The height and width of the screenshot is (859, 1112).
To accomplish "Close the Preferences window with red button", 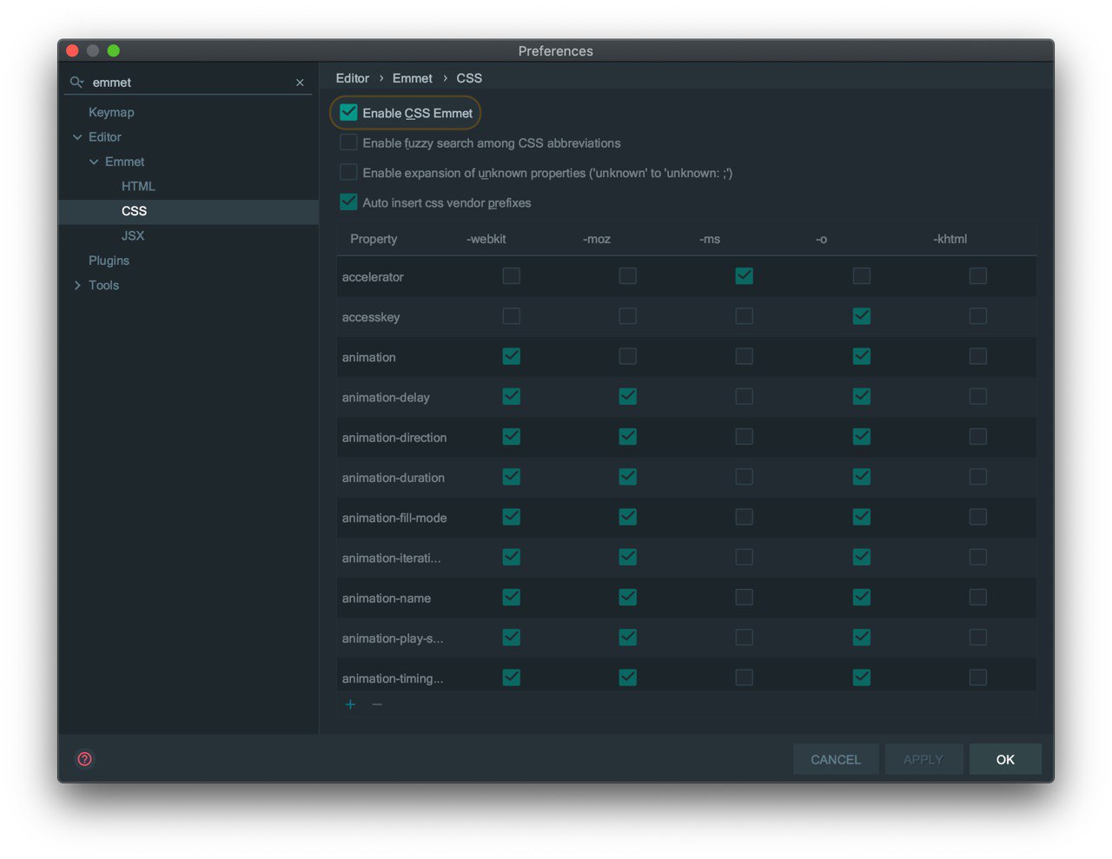I will pos(72,50).
